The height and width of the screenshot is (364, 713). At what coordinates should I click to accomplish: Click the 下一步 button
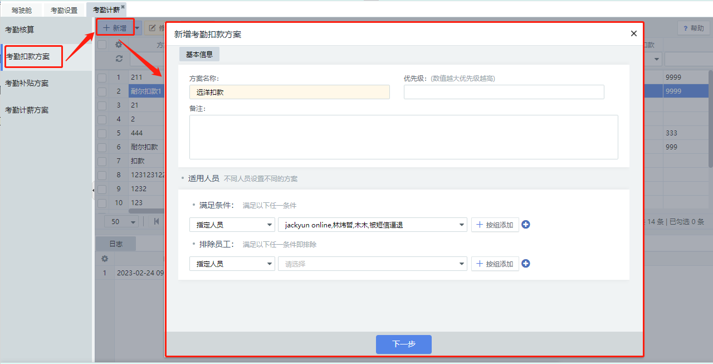(x=404, y=344)
